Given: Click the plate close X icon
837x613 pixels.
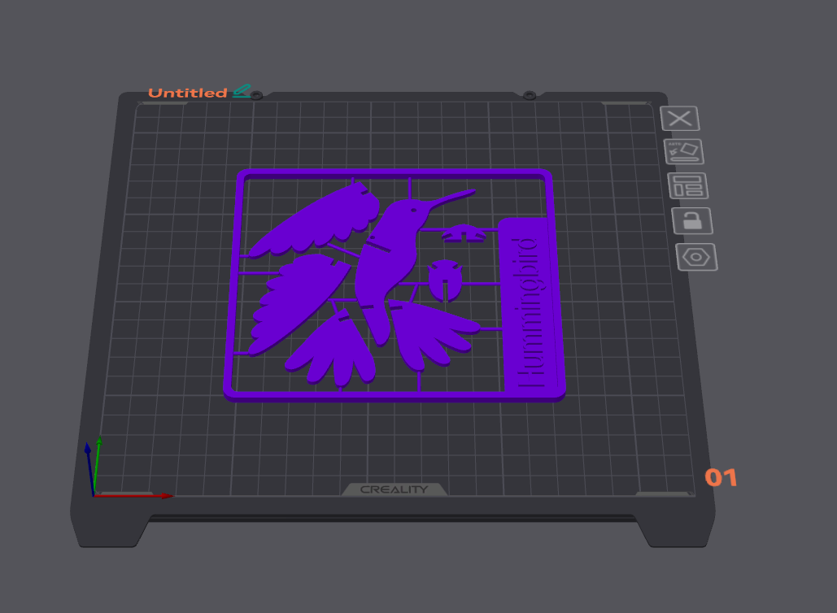Looking at the screenshot, I should 679,119.
